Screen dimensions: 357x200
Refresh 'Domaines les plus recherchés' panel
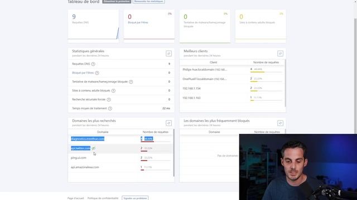[x=168, y=123]
